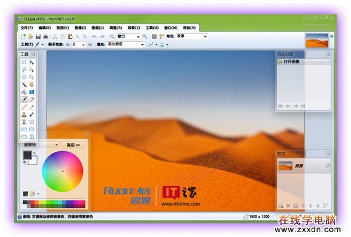351x237 pixels.
Task: Select the Paint Bucket tool
Action: click(24, 92)
